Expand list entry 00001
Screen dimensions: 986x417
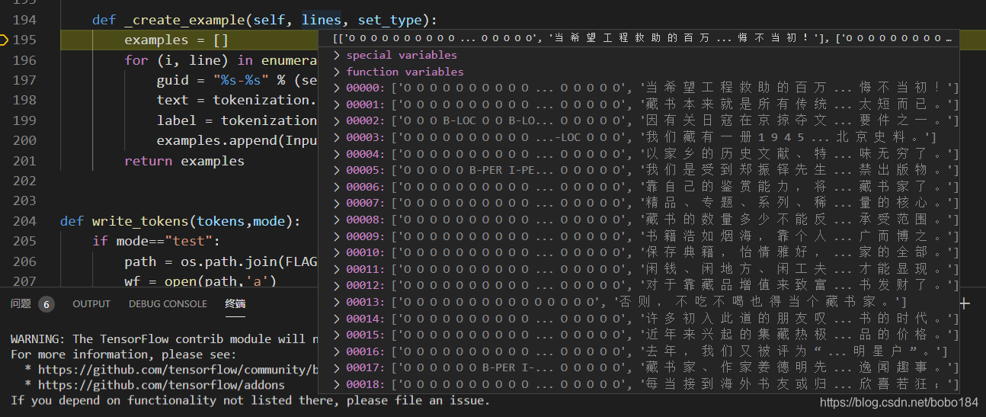337,104
